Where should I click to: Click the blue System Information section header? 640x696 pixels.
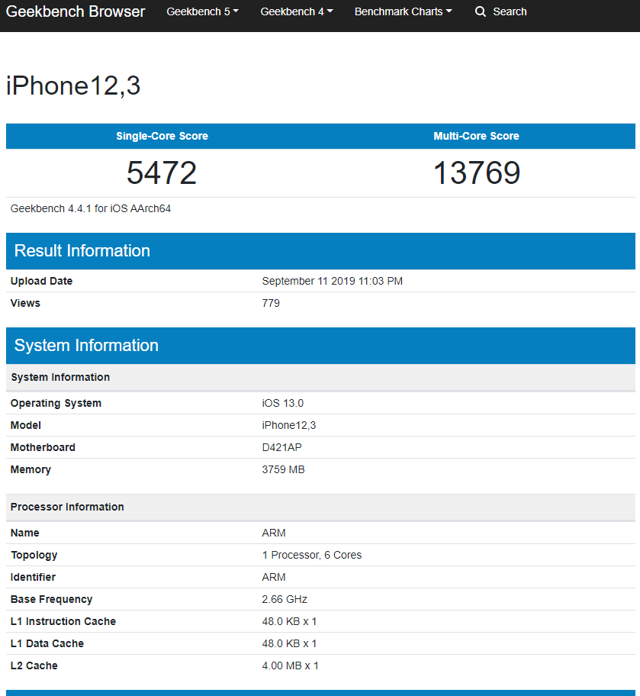click(x=320, y=346)
